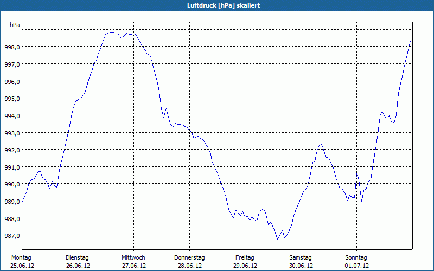This screenshot has width=434, height=271.
Task: Select the 'hPa' unit label
Action: [15, 25]
